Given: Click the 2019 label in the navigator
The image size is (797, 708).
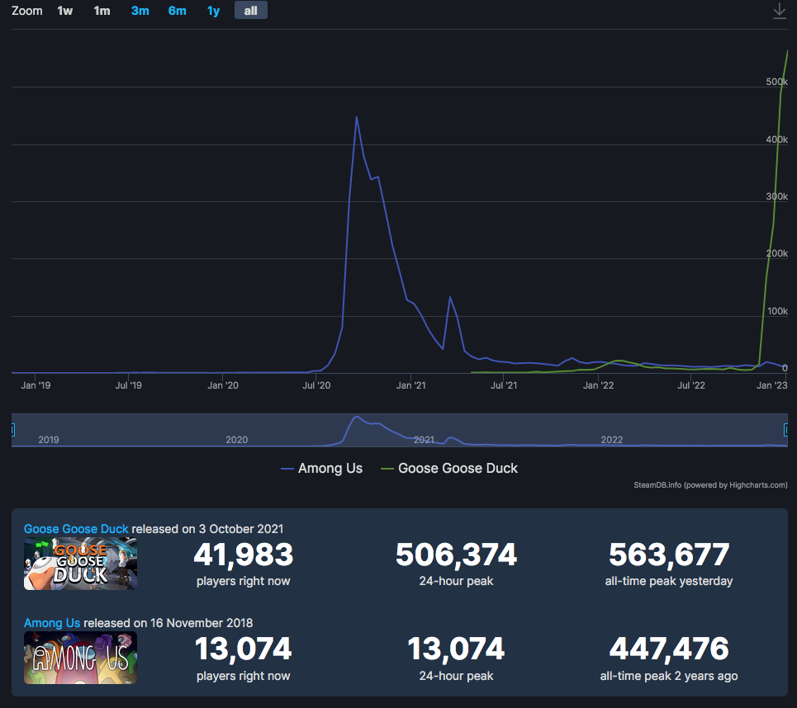Looking at the screenshot, I should pyautogui.click(x=49, y=440).
